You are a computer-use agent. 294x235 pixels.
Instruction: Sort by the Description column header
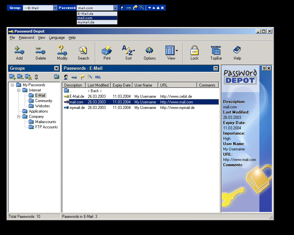[74, 85]
